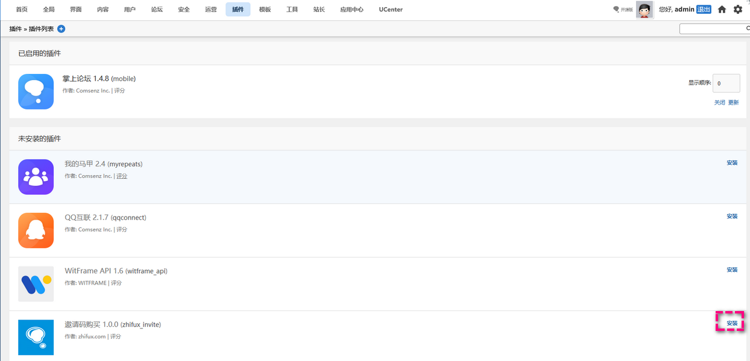Click the WitFrame API plugin icon
This screenshot has width=750, height=361.
click(36, 284)
